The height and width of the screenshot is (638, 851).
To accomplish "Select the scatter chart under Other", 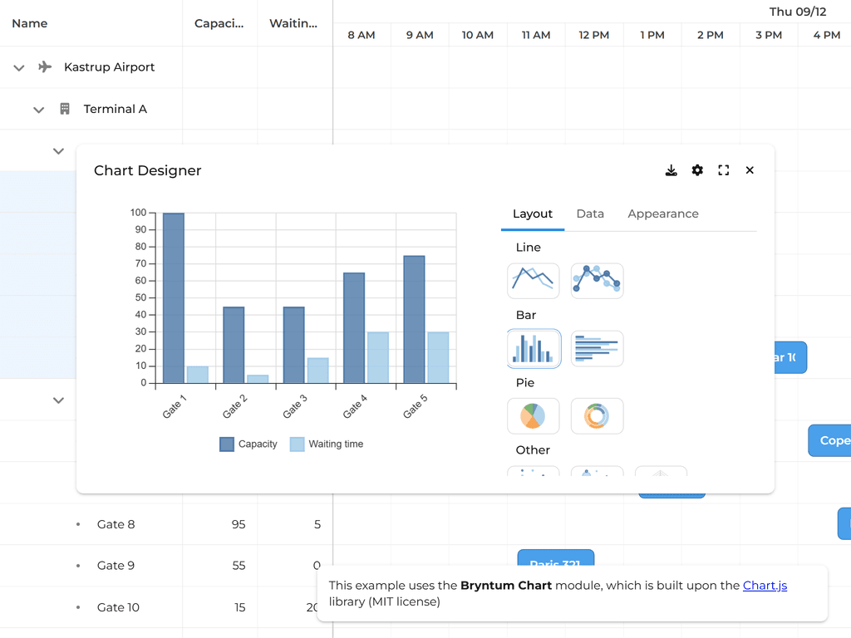I will pos(533,474).
